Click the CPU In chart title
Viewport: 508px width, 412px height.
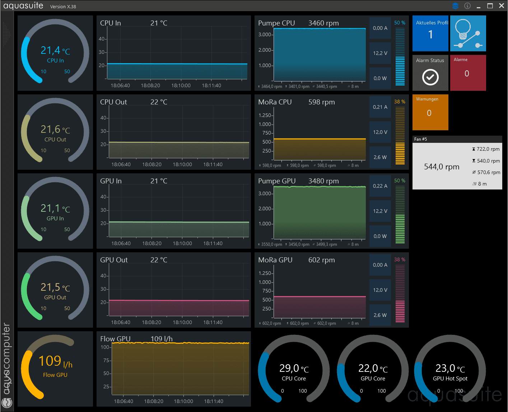click(110, 23)
